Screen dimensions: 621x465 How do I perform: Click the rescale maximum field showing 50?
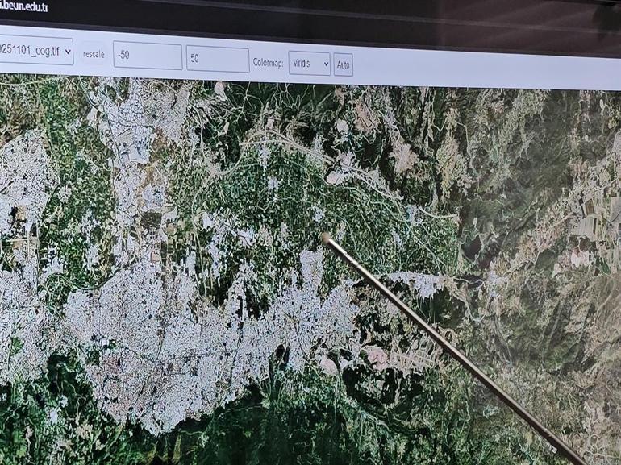coord(217,59)
